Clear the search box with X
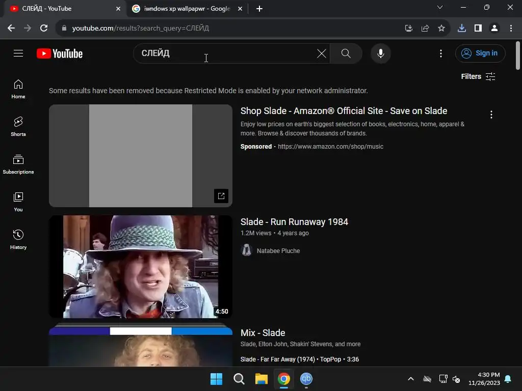 click(x=321, y=53)
